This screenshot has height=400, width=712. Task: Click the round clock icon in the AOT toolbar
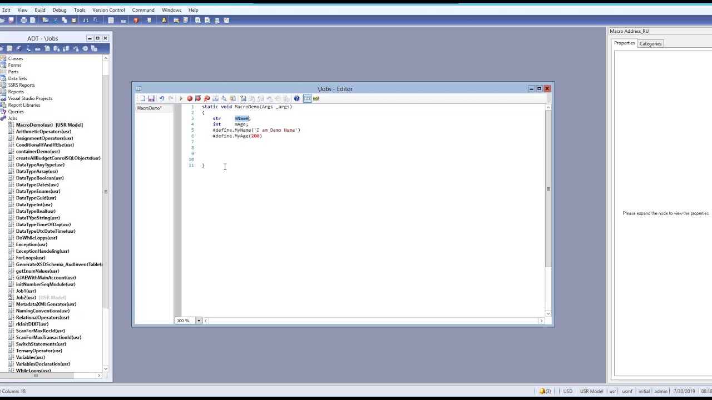tap(85, 48)
